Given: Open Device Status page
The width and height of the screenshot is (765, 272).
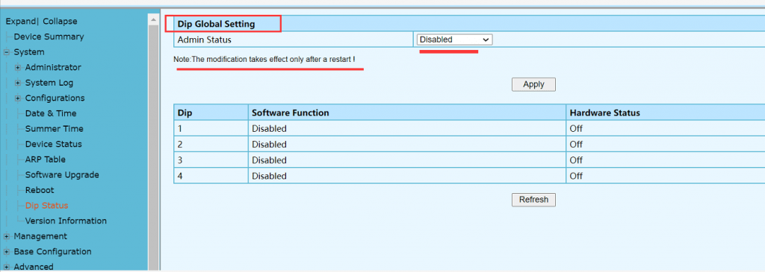Looking at the screenshot, I should click(x=54, y=144).
